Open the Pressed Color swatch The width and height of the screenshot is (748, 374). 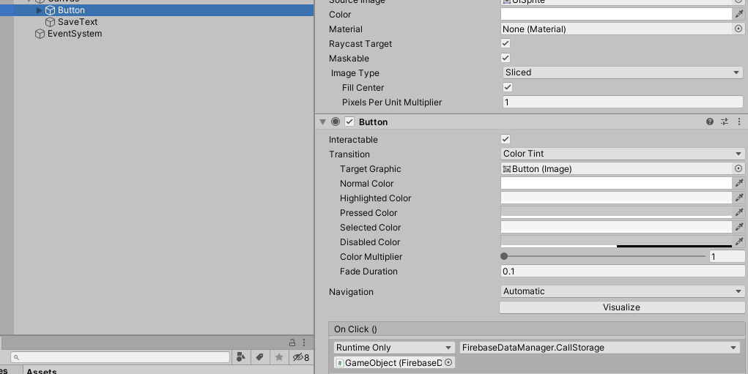click(x=616, y=212)
